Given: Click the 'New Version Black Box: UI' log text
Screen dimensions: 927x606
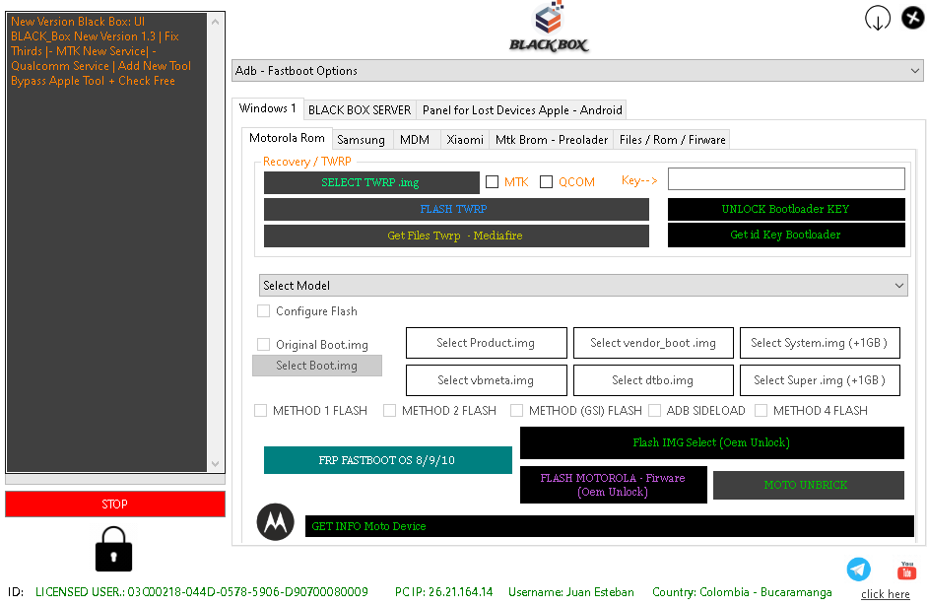Looking at the screenshot, I should click(x=78, y=22).
